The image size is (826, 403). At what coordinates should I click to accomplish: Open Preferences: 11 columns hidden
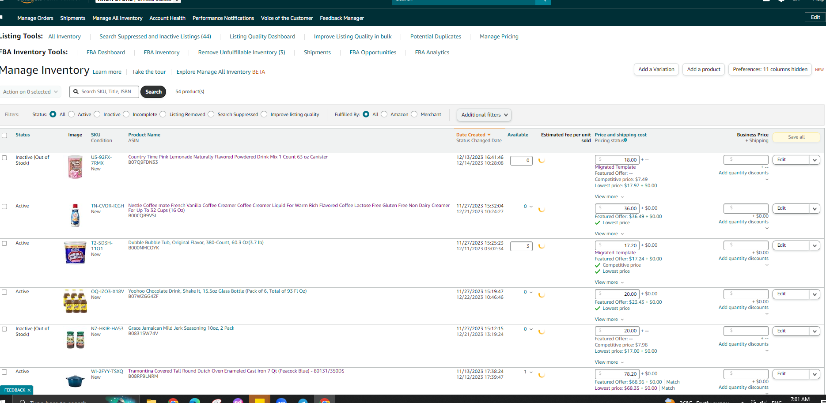pos(770,69)
